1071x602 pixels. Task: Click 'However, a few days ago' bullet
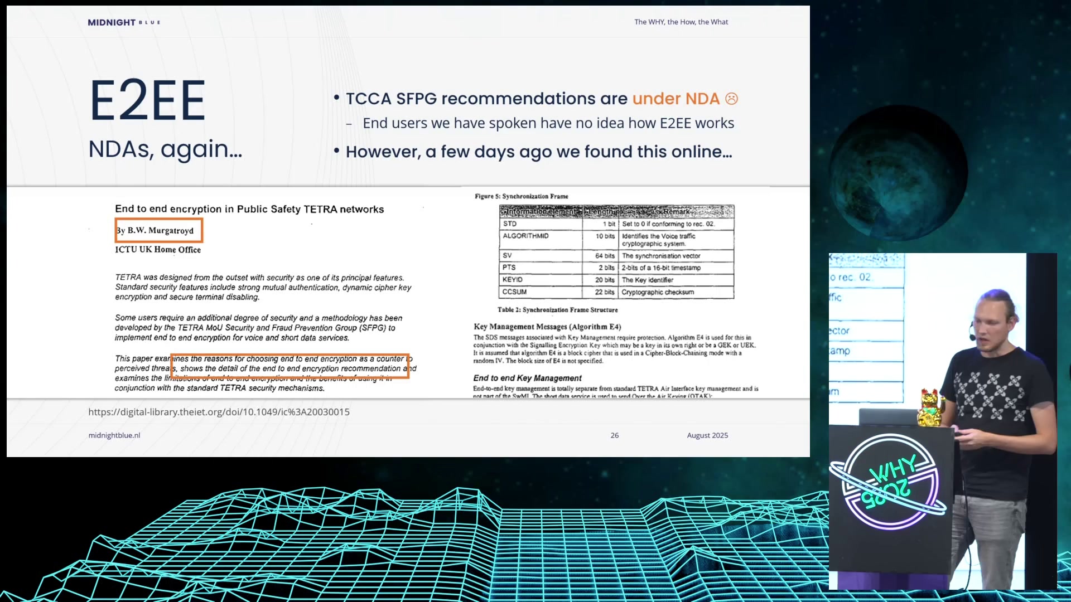click(x=533, y=152)
